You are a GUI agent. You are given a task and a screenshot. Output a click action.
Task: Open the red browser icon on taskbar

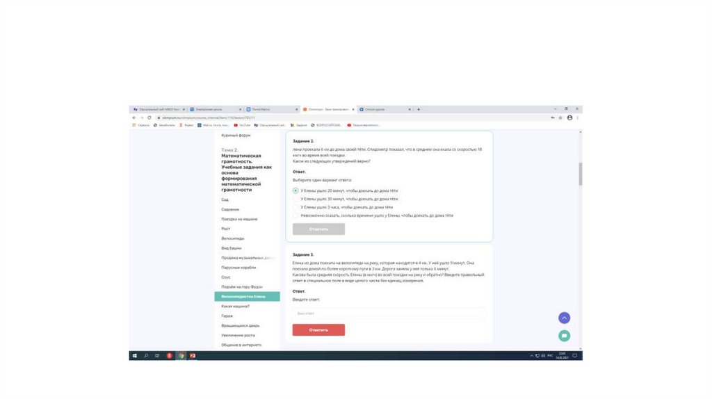(x=170, y=355)
